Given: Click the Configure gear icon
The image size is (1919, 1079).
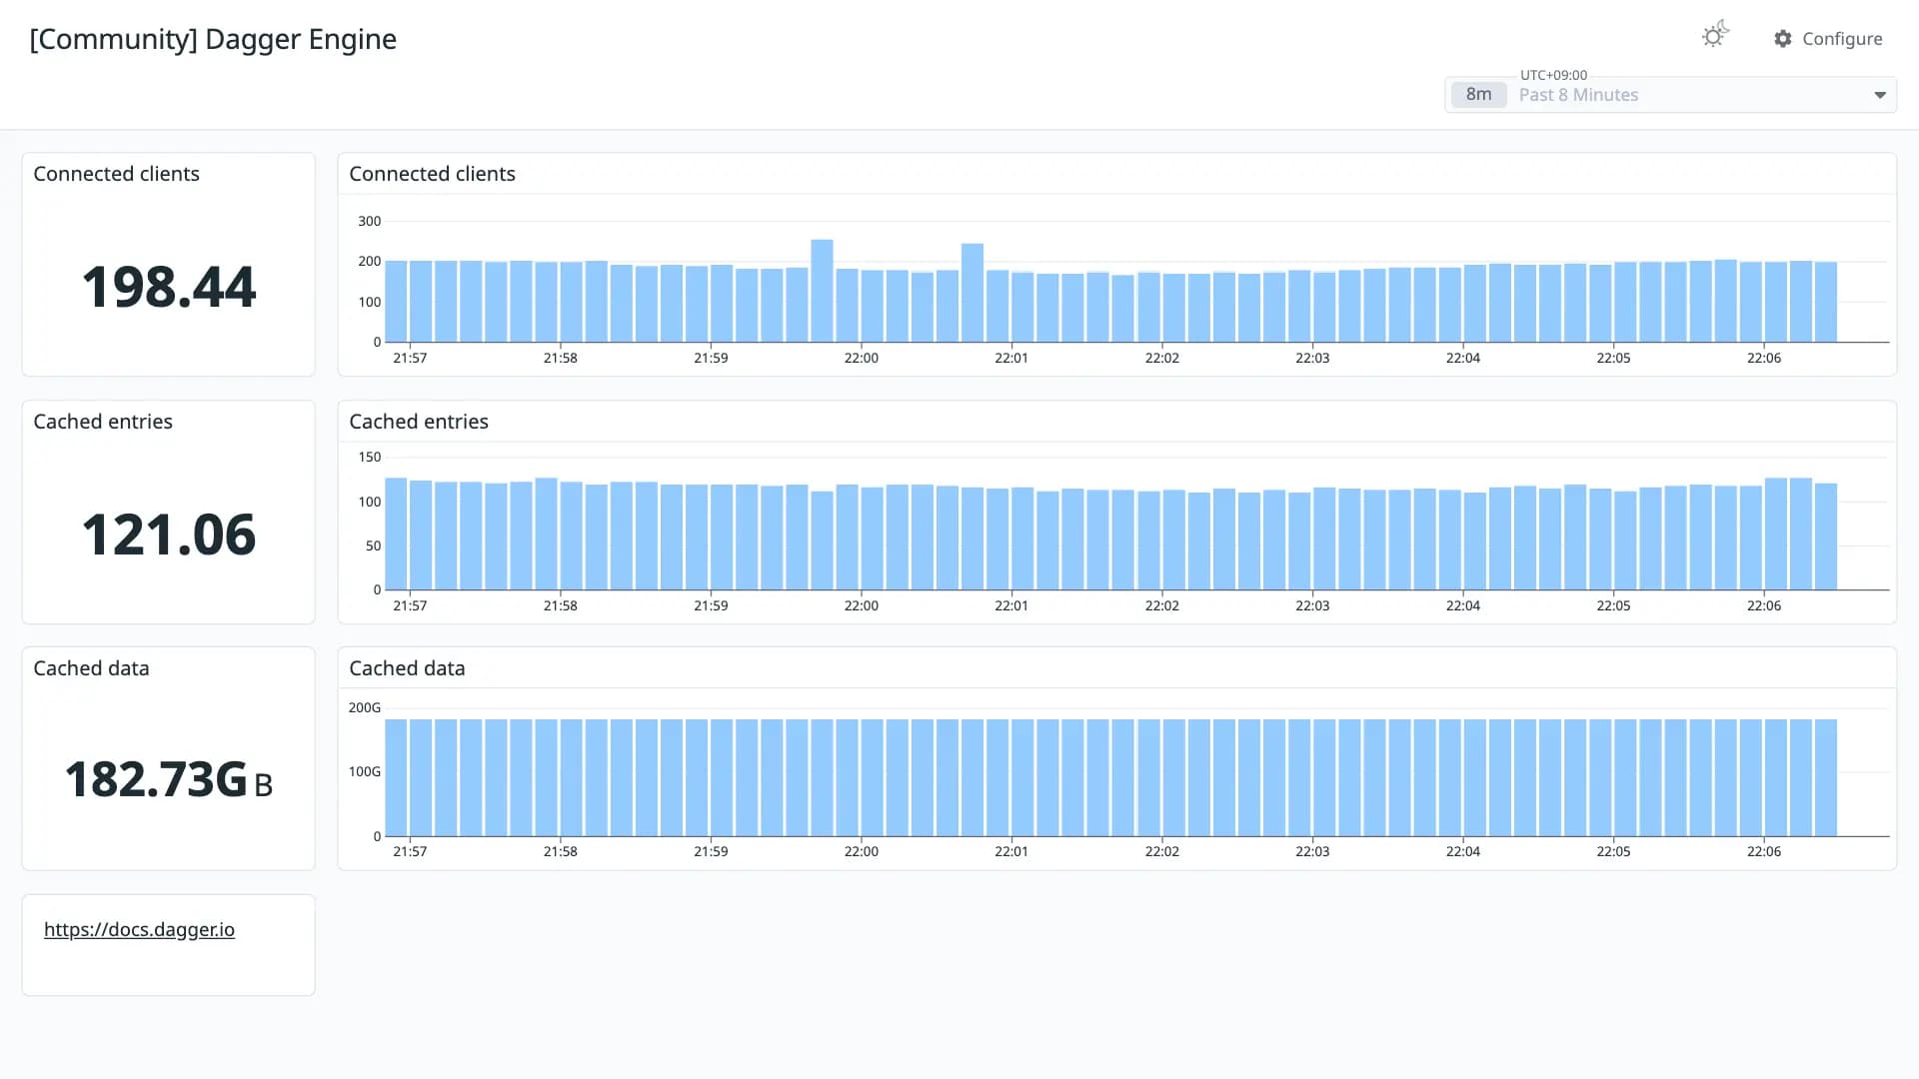Looking at the screenshot, I should (1783, 38).
